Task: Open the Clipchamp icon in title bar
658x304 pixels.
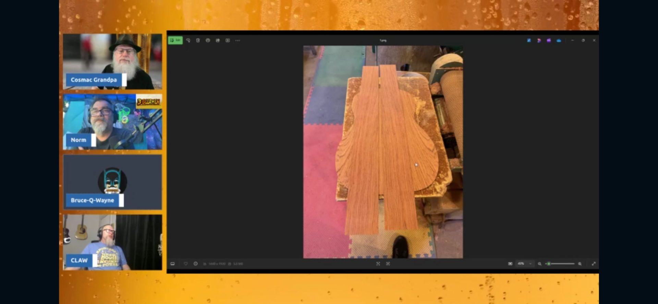Action: coord(549,40)
